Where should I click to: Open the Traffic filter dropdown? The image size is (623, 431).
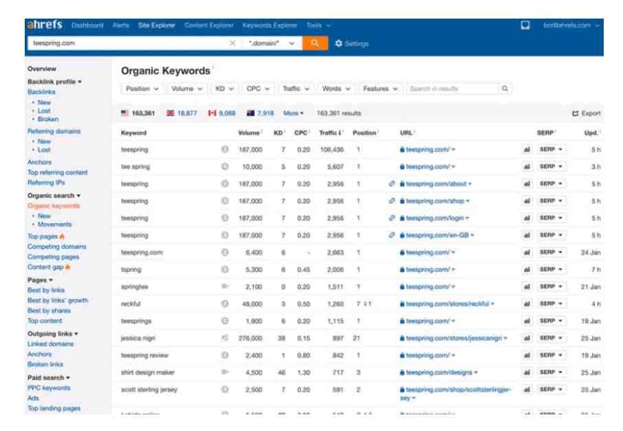pos(296,88)
